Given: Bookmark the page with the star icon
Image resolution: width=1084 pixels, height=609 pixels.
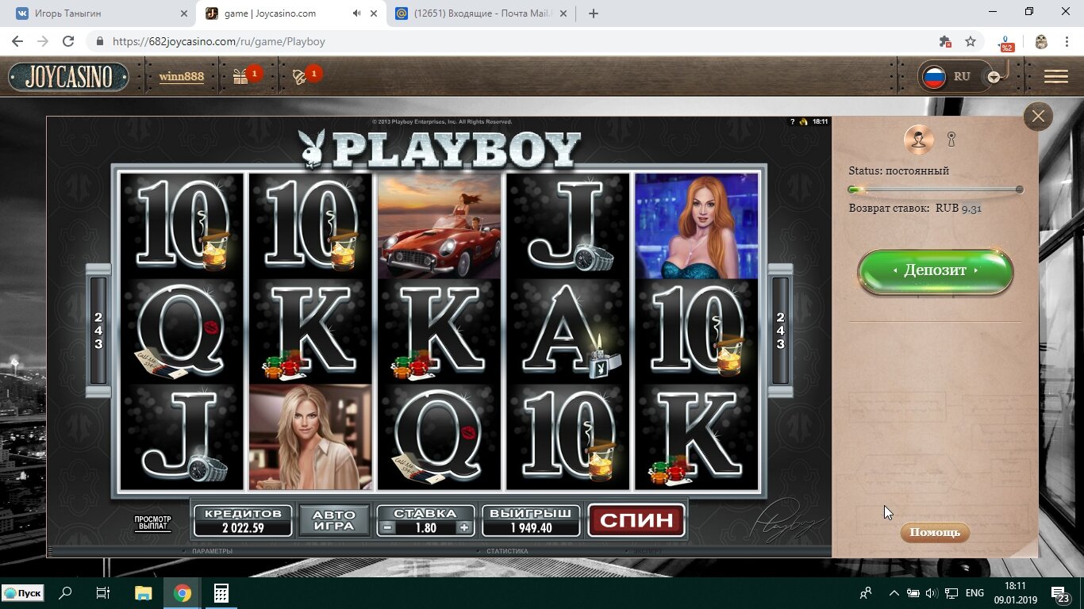Looking at the screenshot, I should pos(970,41).
